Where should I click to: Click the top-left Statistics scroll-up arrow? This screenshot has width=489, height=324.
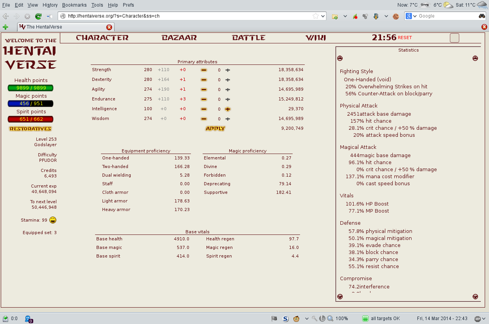tap(340, 58)
